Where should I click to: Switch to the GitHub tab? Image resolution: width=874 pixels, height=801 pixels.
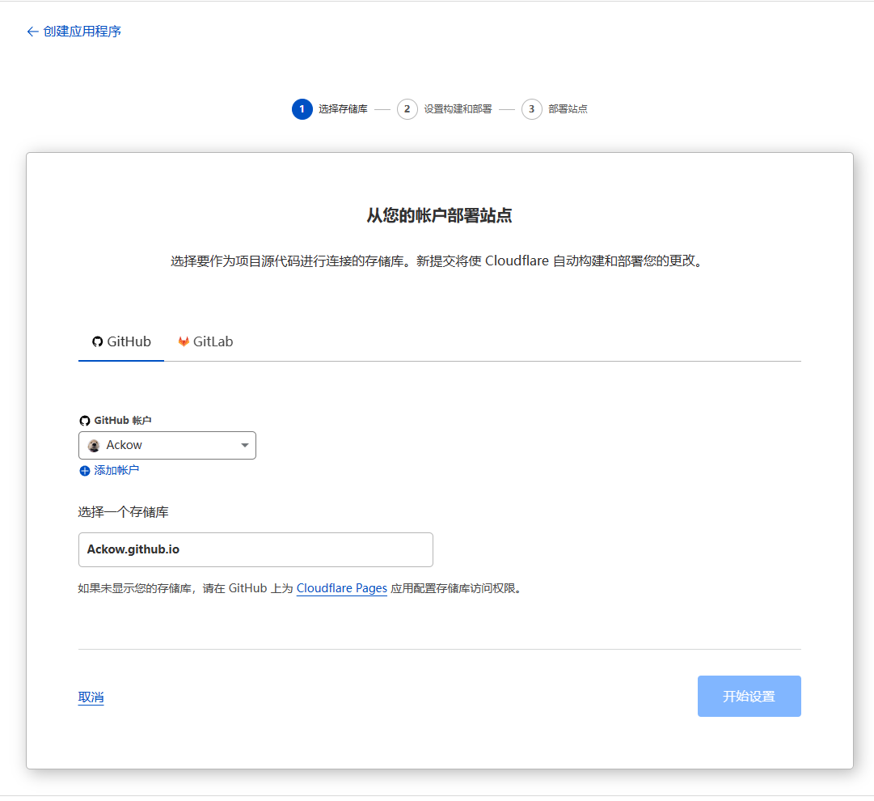pyautogui.click(x=121, y=341)
